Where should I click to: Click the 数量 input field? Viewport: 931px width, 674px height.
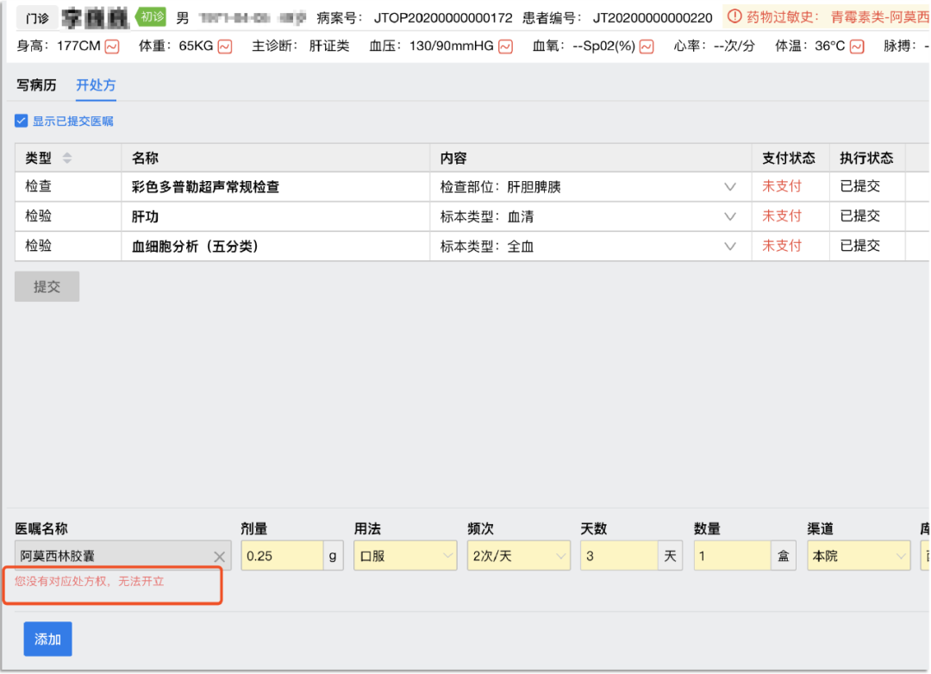pos(733,556)
